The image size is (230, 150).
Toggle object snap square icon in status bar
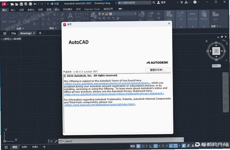[x=176, y=146]
